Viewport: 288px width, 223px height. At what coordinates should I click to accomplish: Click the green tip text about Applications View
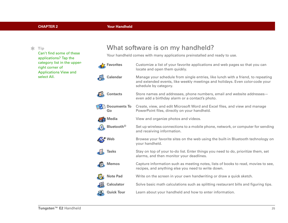click(60, 65)
